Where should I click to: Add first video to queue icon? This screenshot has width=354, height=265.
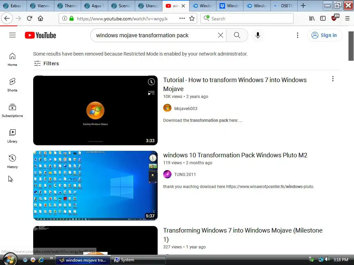(x=151, y=93)
